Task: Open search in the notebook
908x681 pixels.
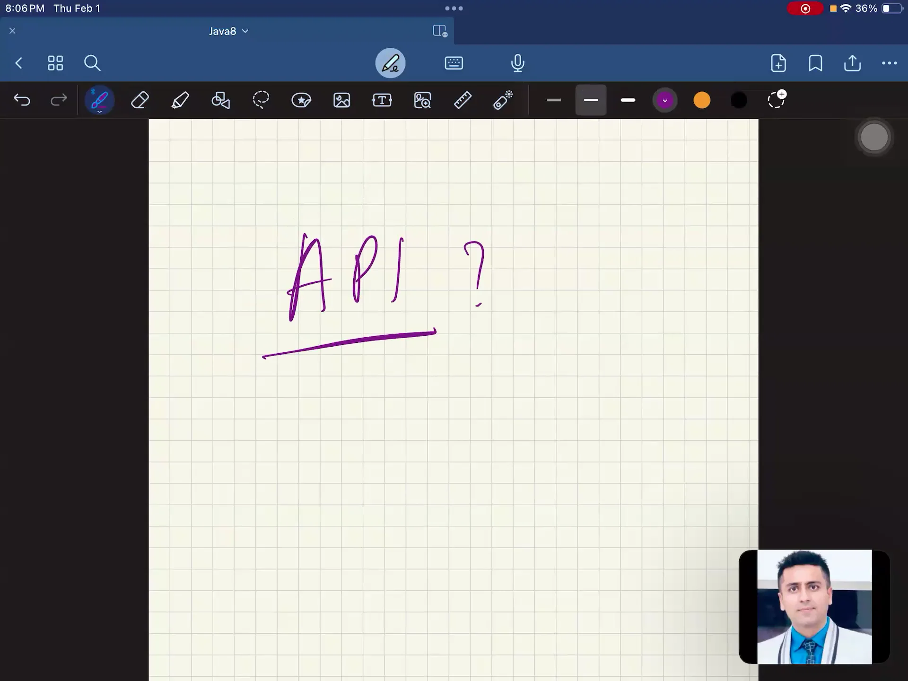Action: coord(92,63)
